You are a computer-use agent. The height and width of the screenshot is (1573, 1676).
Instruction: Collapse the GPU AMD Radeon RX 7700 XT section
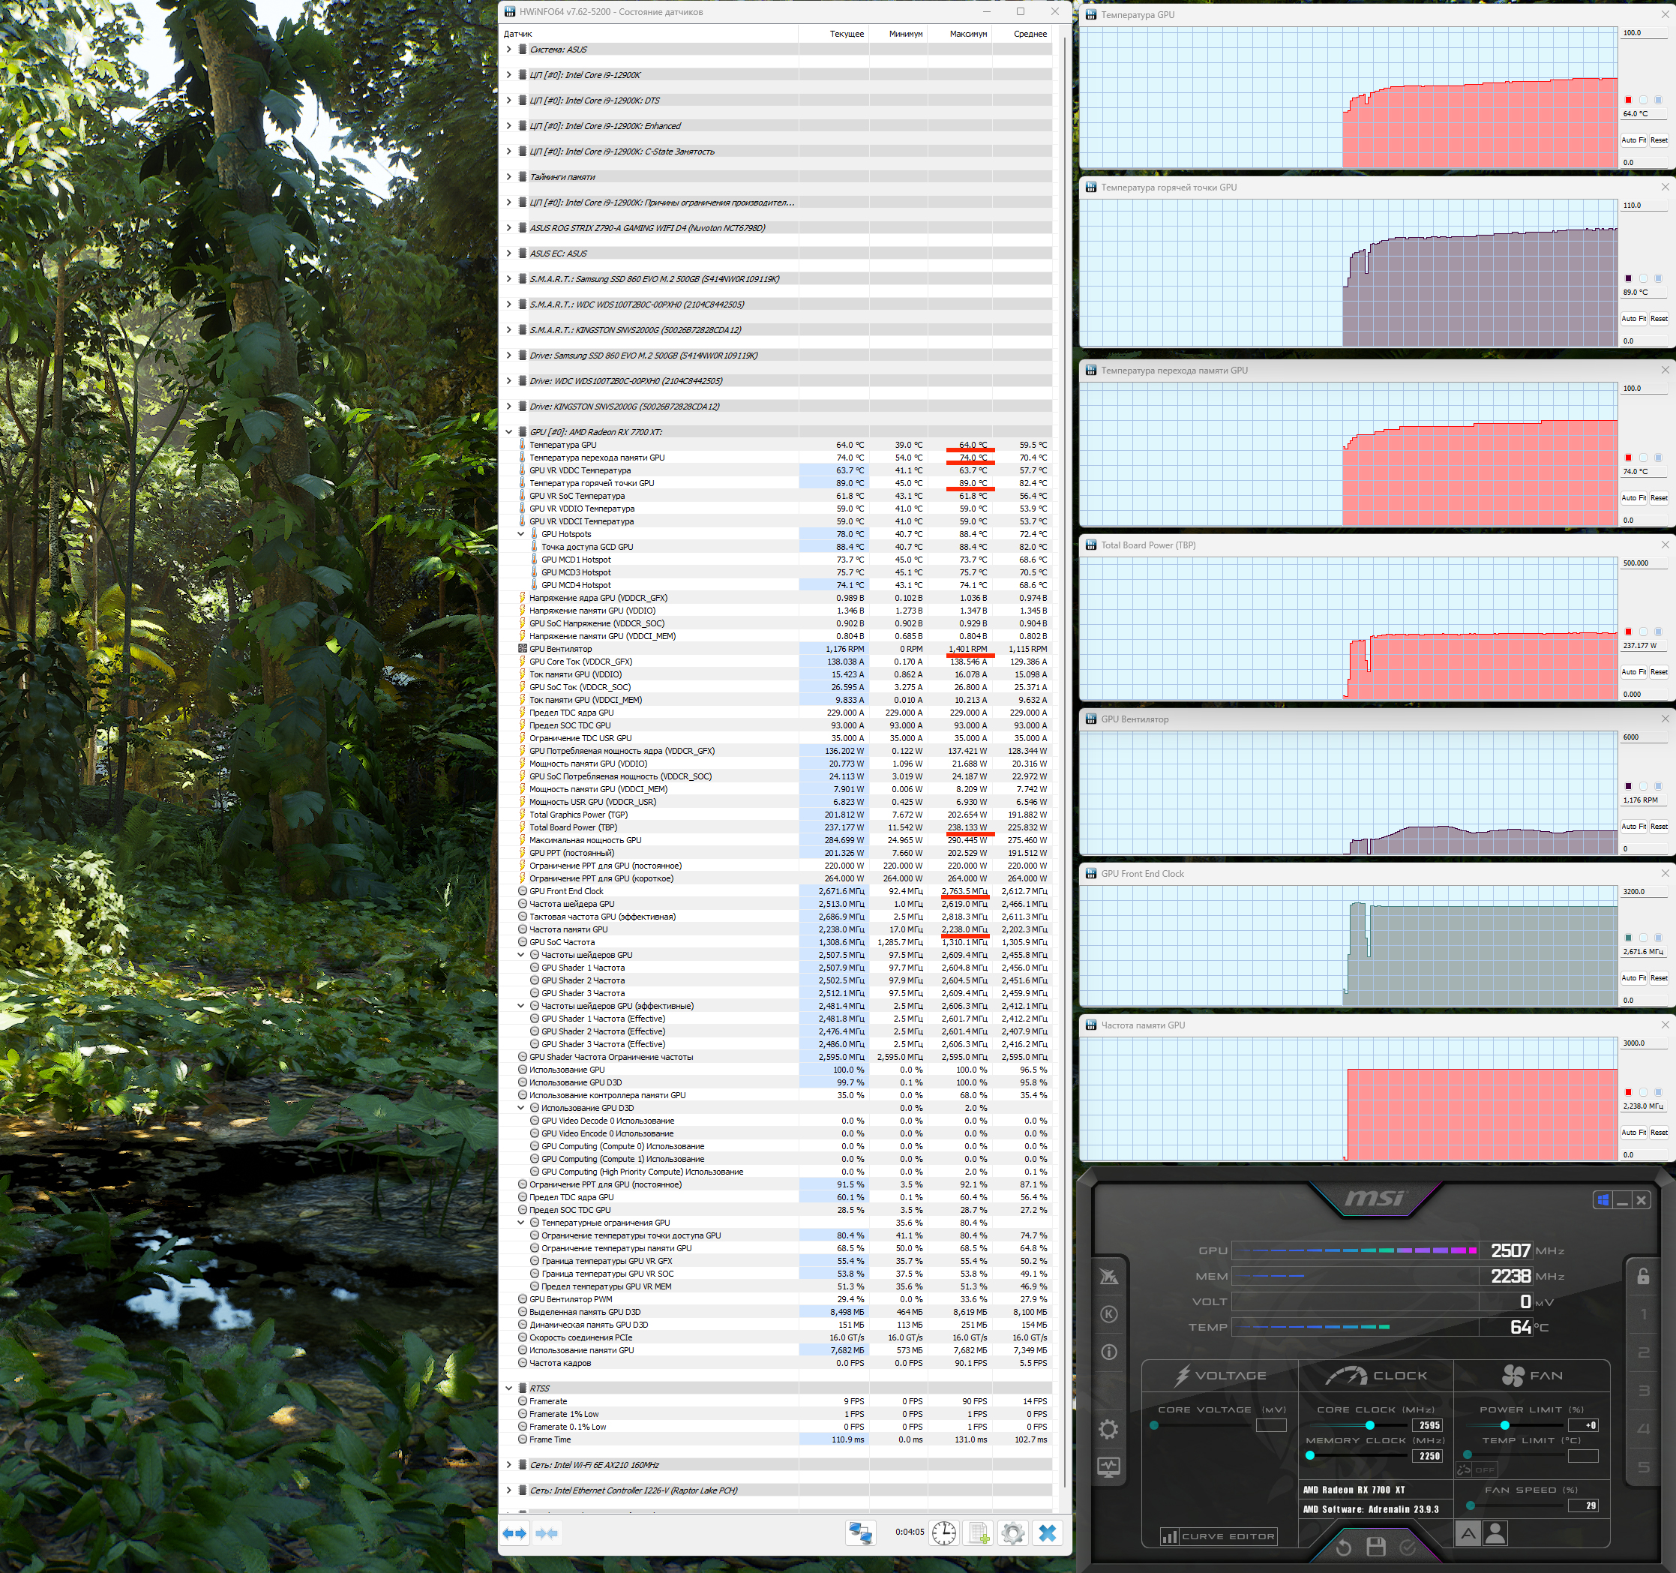508,432
